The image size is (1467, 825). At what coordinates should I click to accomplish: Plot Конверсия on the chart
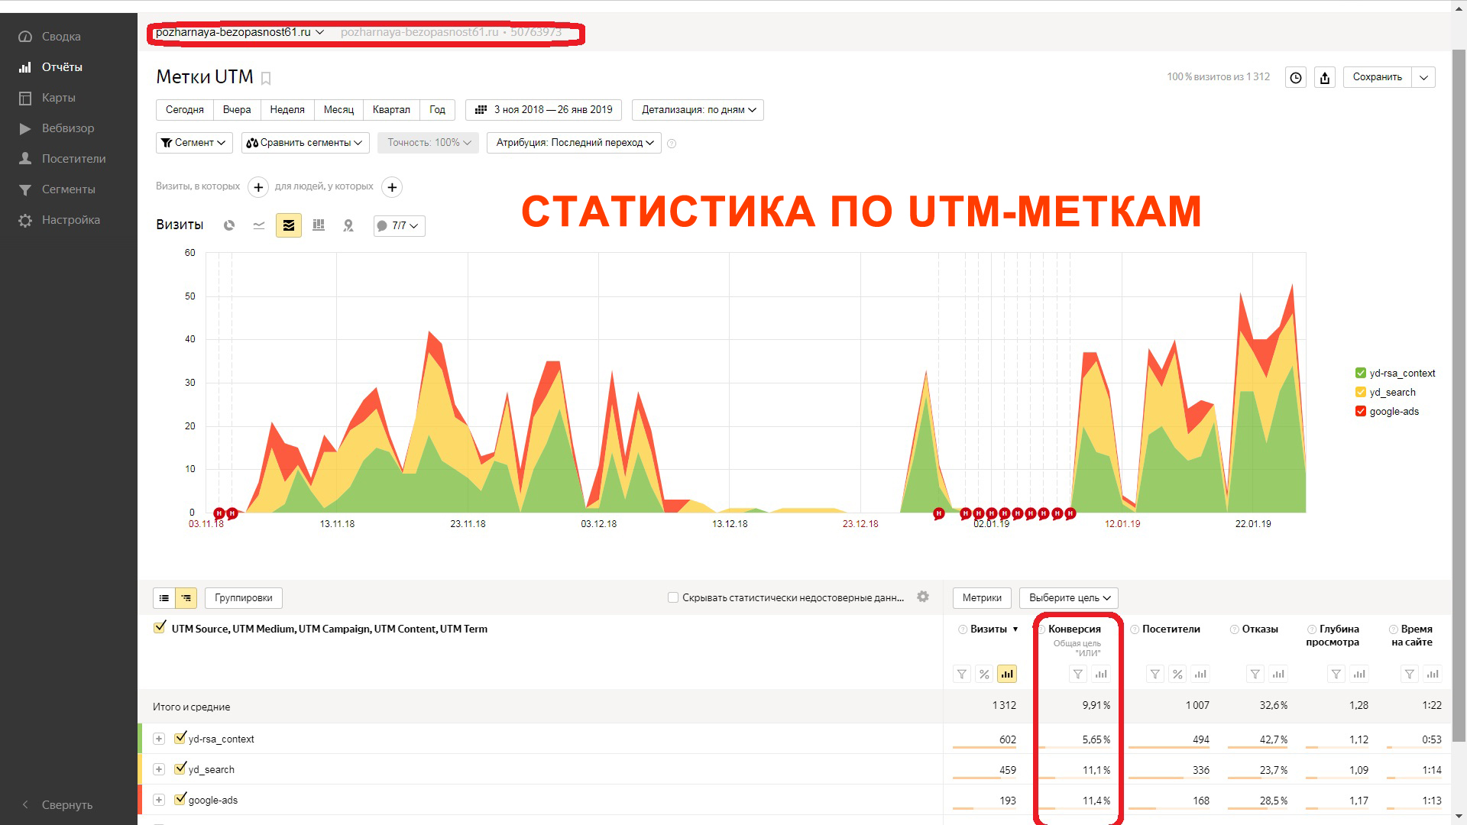pos(1100,675)
